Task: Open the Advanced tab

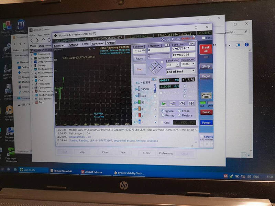Action: tap(98, 43)
